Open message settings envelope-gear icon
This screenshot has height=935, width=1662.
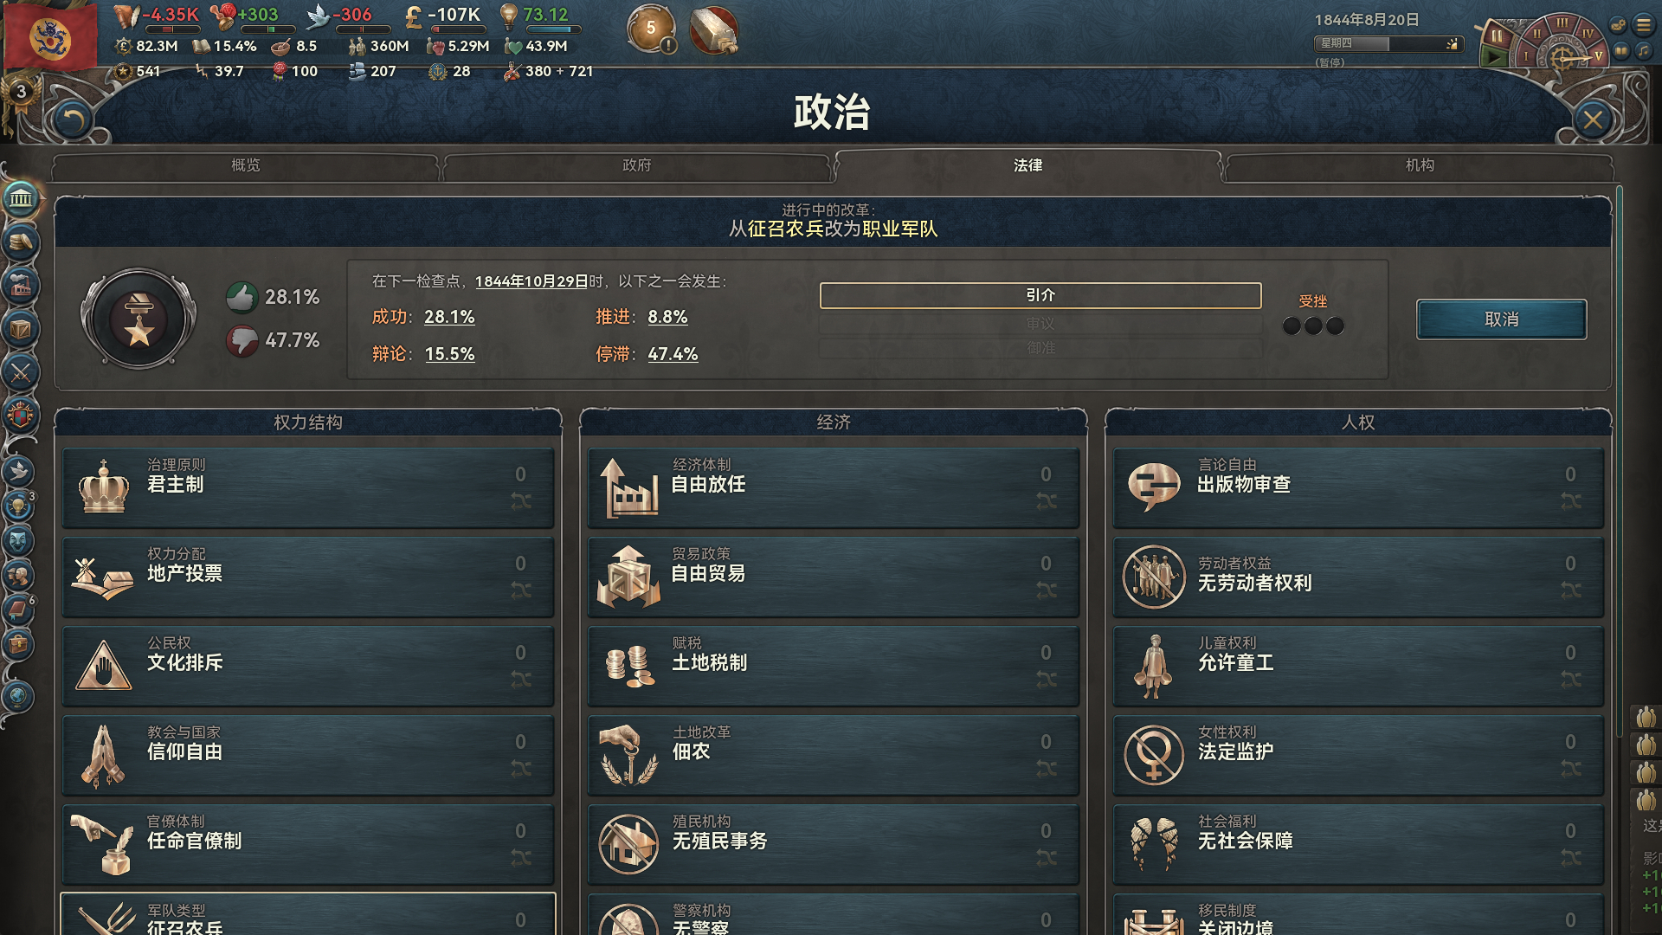(1618, 25)
